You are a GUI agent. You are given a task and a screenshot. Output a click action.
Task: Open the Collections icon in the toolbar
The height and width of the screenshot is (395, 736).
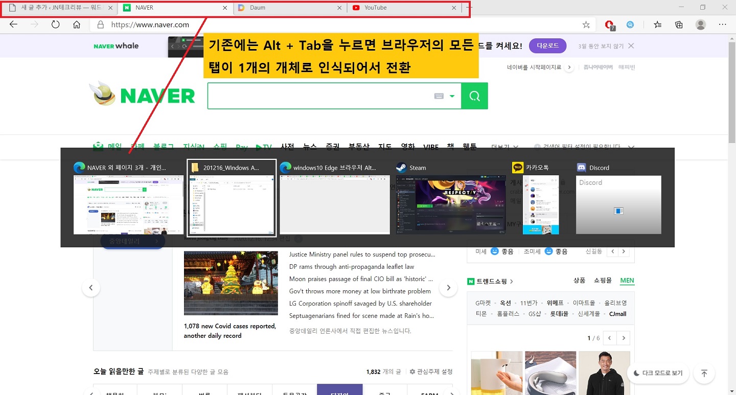point(679,25)
